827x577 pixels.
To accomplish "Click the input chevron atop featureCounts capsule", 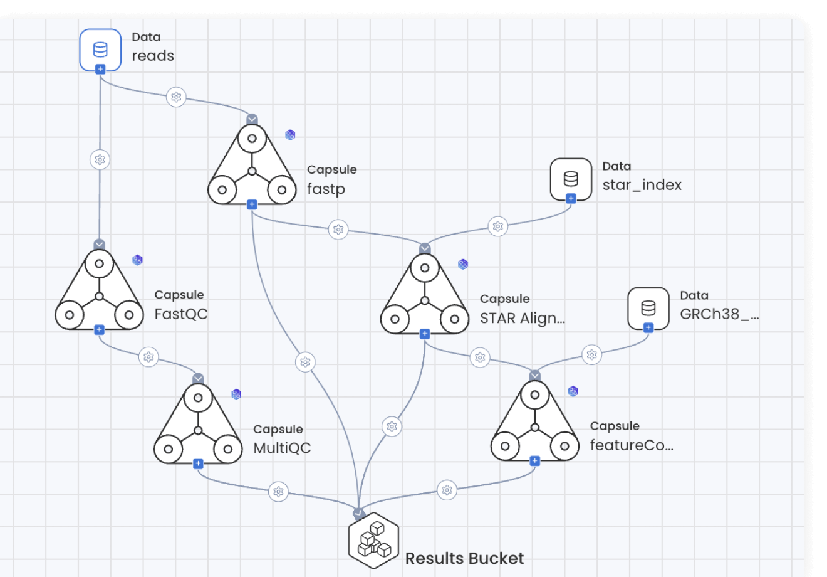I will 534,375.
